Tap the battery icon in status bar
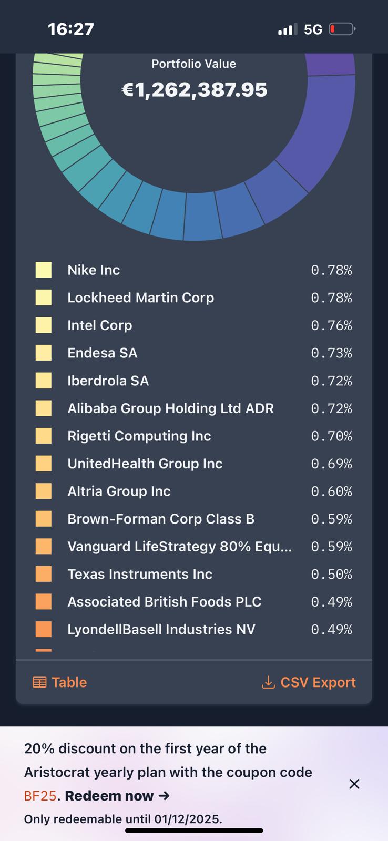The image size is (388, 841). click(342, 29)
